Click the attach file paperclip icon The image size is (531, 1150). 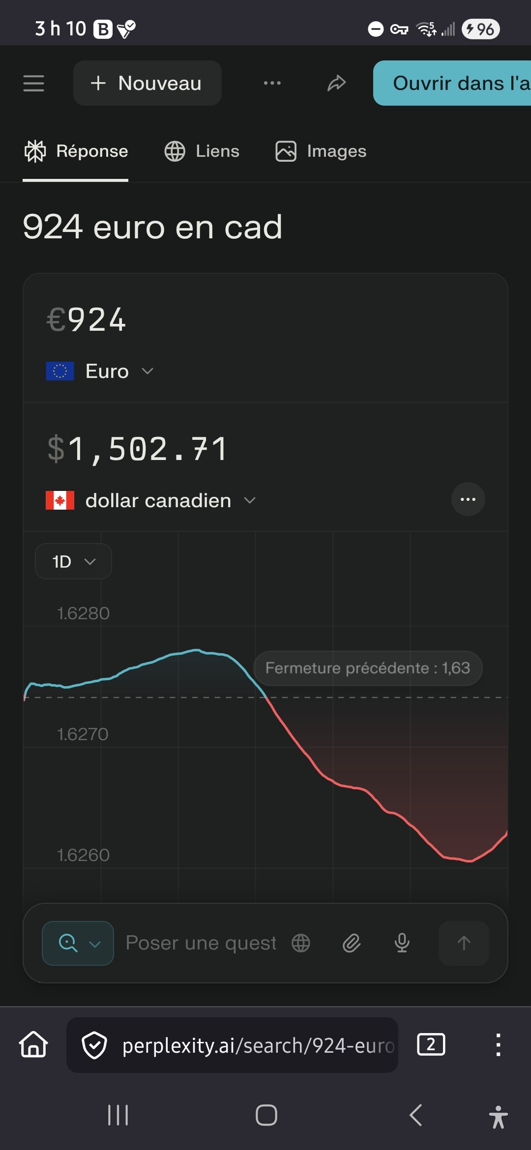click(352, 943)
